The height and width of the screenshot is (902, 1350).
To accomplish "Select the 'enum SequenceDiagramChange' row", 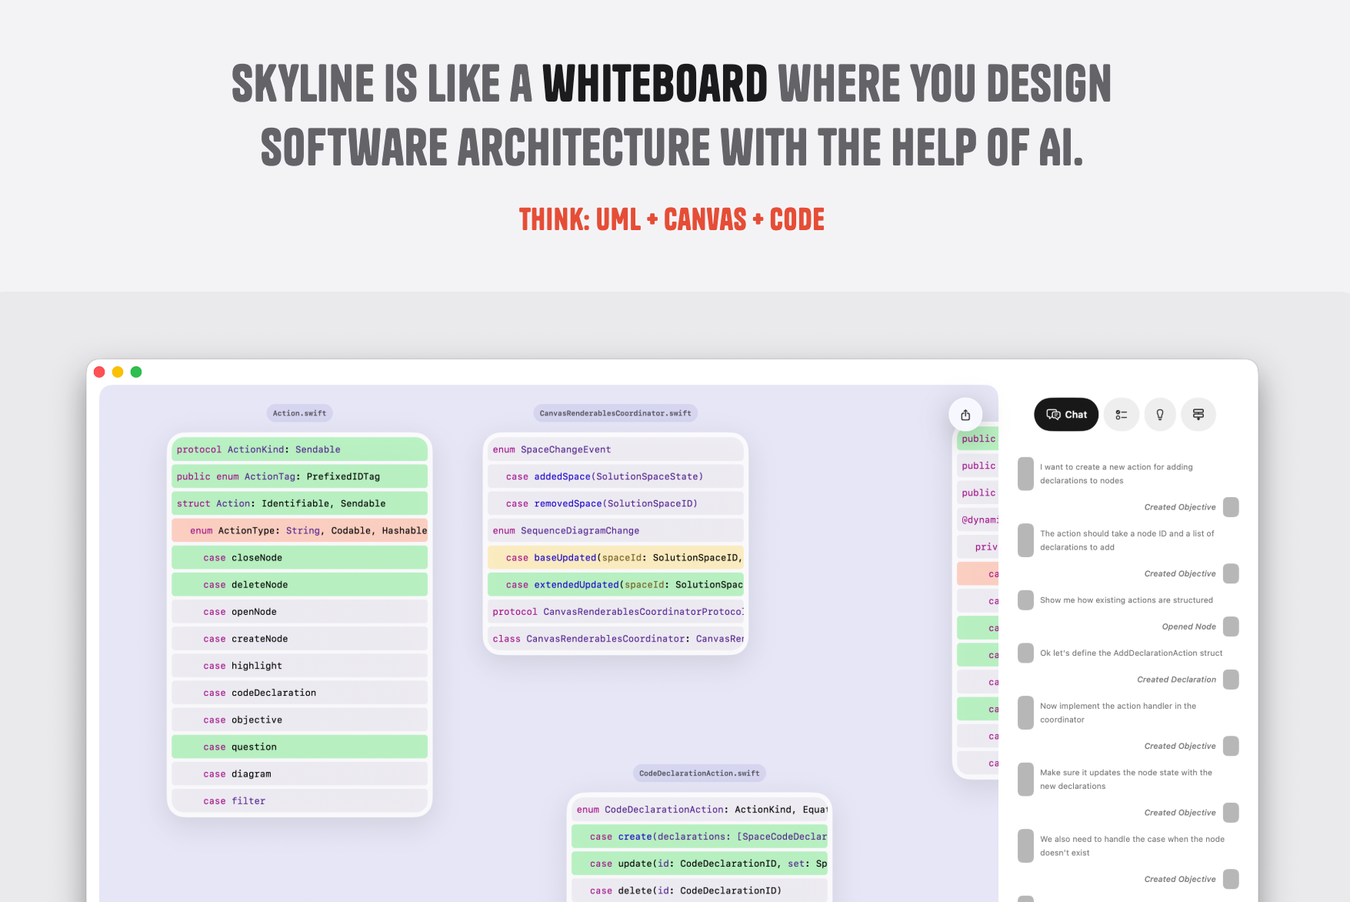I will tap(615, 530).
